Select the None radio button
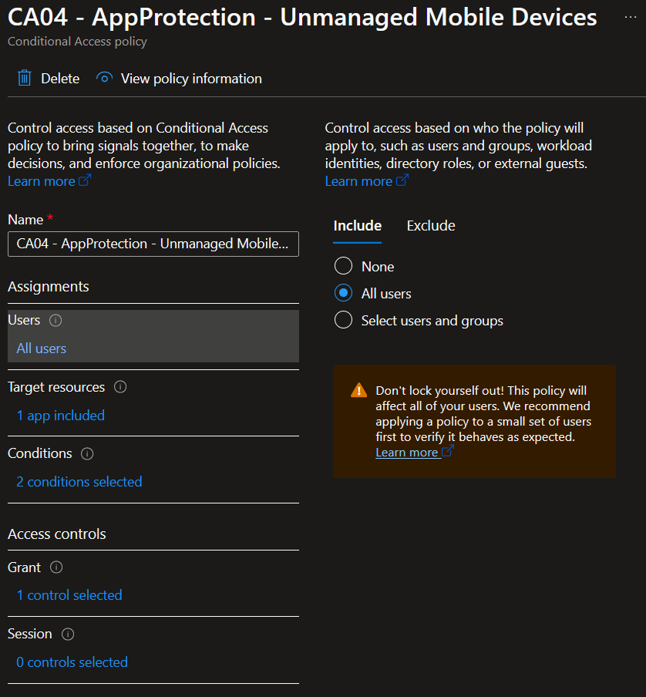Screen dimensions: 646x697 pyautogui.click(x=343, y=267)
